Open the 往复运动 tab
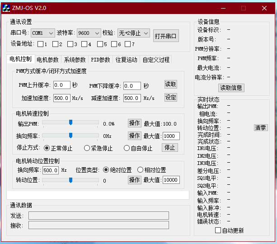Image resolution: width=277 pixels, height=244 pixels. [x=127, y=60]
